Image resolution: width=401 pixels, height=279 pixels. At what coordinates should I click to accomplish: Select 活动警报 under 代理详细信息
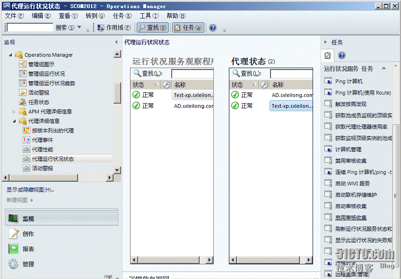42,168
